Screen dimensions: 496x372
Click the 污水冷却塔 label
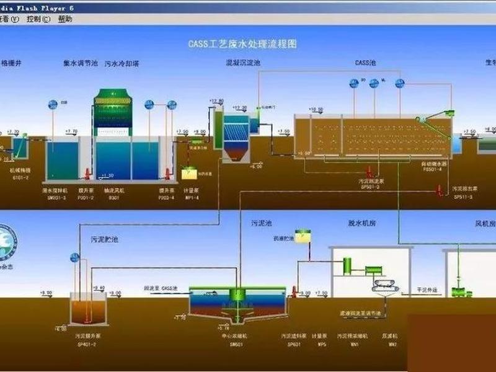(122, 64)
